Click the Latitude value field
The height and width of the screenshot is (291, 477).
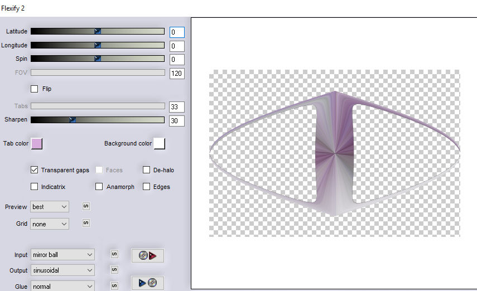coord(177,32)
